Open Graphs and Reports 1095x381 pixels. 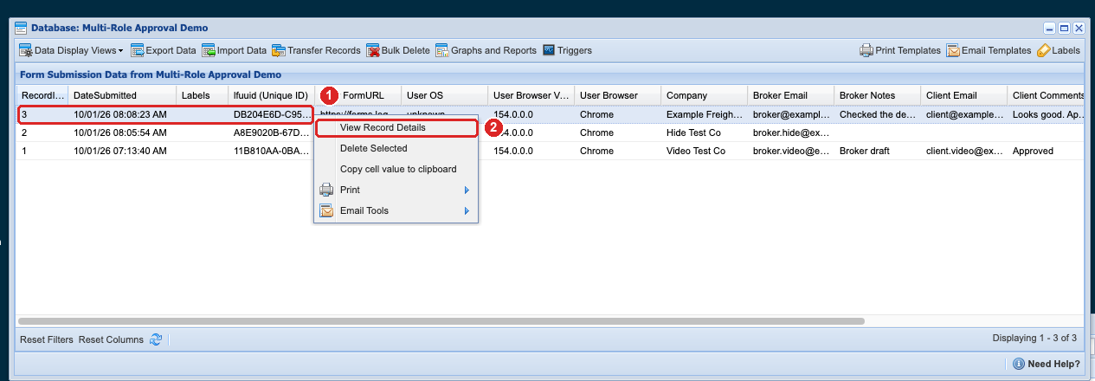click(486, 50)
